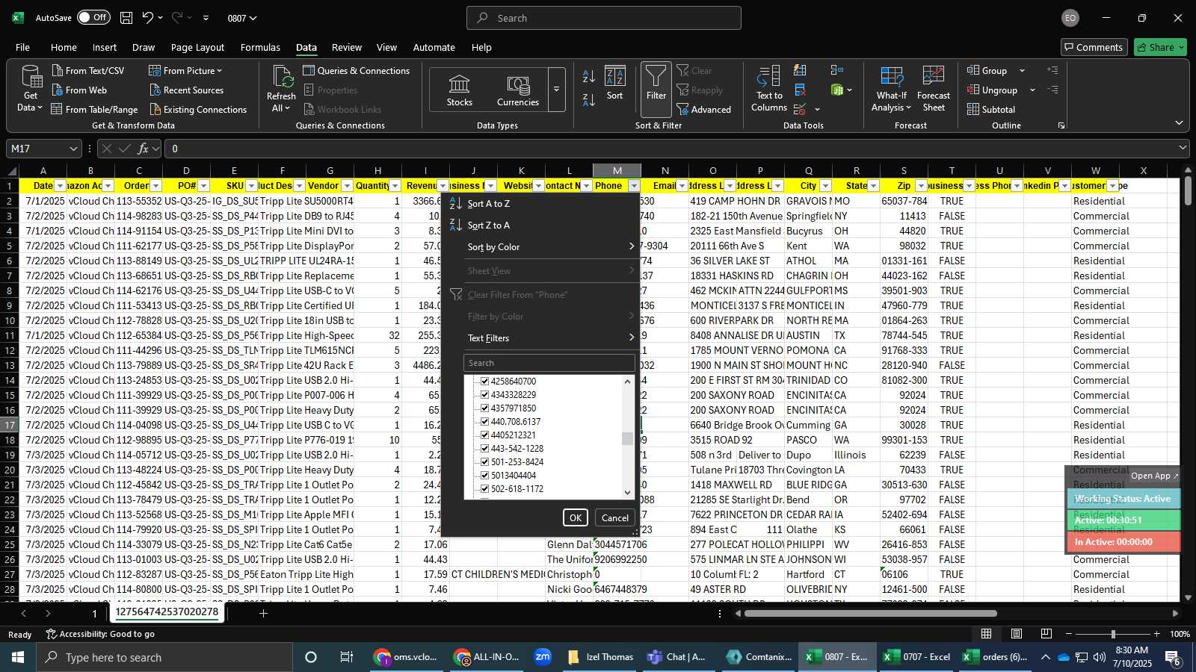Click the Subtotal tool
The height and width of the screenshot is (672, 1196).
pos(991,109)
